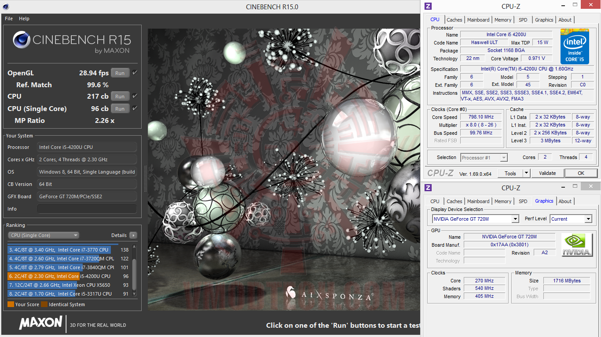Open About tab in the CPU-Z window showing Processor

[565, 20]
